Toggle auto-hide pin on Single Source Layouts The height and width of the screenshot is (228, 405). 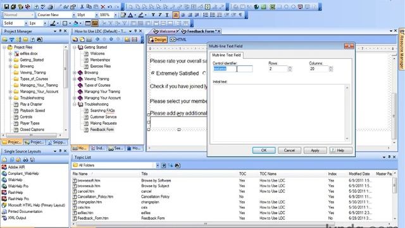tap(61, 151)
